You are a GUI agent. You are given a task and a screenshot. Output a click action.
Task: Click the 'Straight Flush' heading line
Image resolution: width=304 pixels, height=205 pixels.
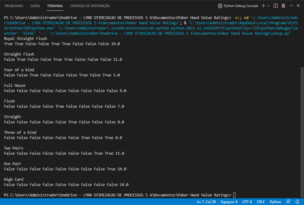tap(19, 54)
